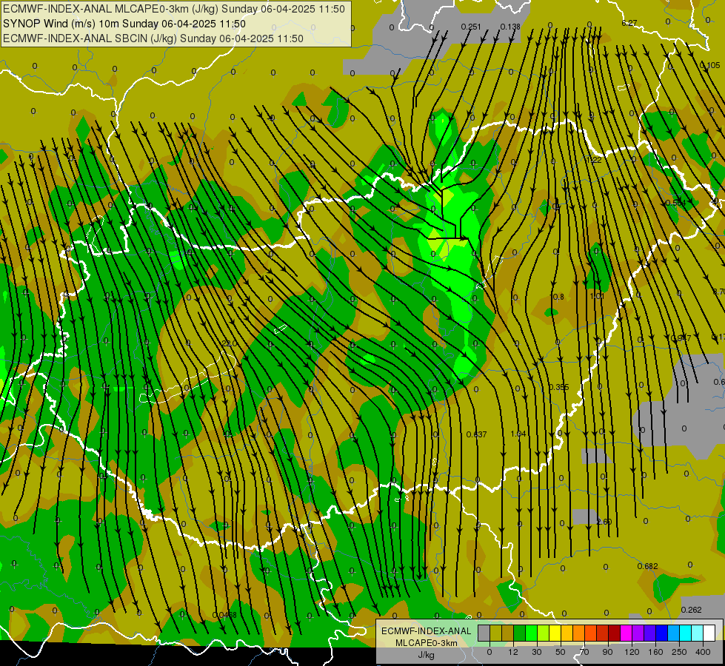
Task: Select the 0.105 map value
Action: (x=711, y=65)
